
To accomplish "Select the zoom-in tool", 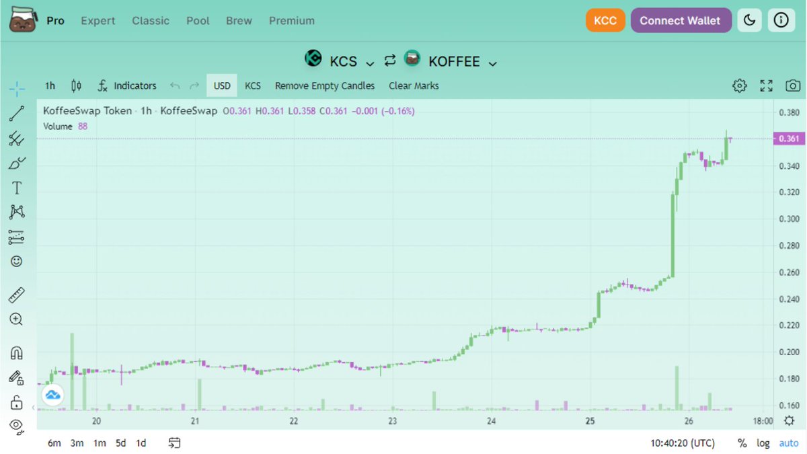I will tap(16, 319).
